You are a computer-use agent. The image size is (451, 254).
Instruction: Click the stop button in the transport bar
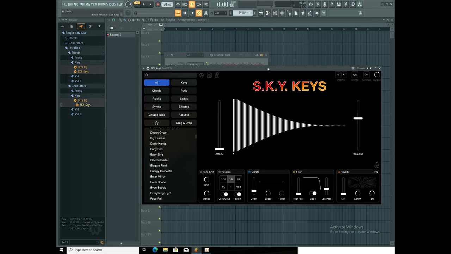pos(150,4)
